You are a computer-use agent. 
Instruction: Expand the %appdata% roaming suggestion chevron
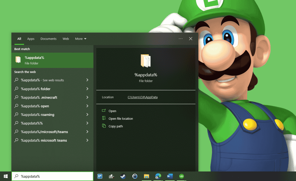click(87, 114)
